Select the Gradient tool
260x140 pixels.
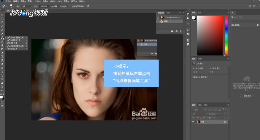pos(2,57)
